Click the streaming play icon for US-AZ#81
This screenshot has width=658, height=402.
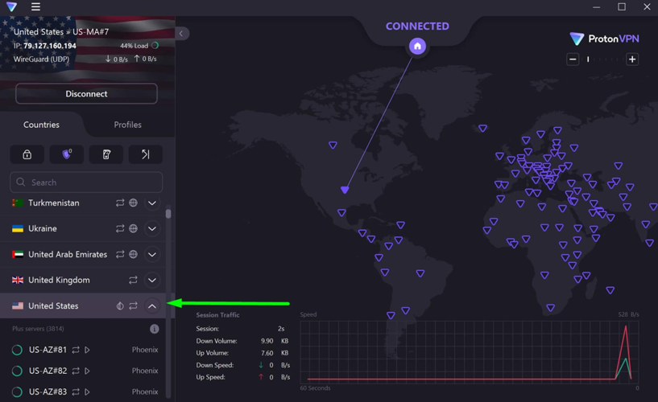[88, 351]
